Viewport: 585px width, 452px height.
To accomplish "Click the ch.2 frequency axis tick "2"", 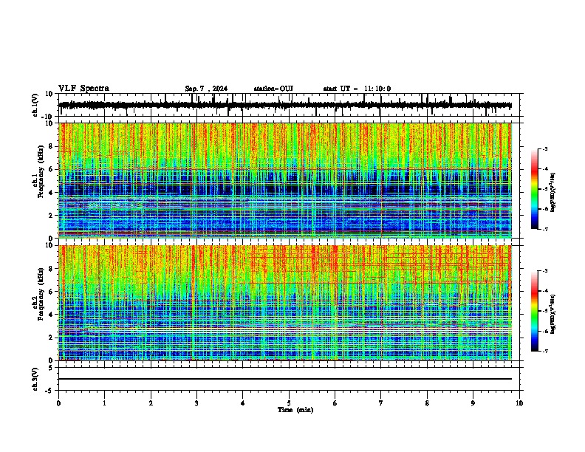I will point(52,338).
